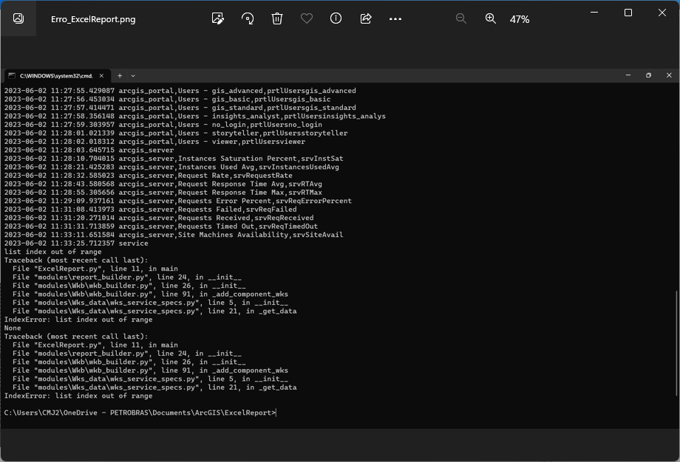
Task: Open the image editing tool
Action: pos(217,18)
